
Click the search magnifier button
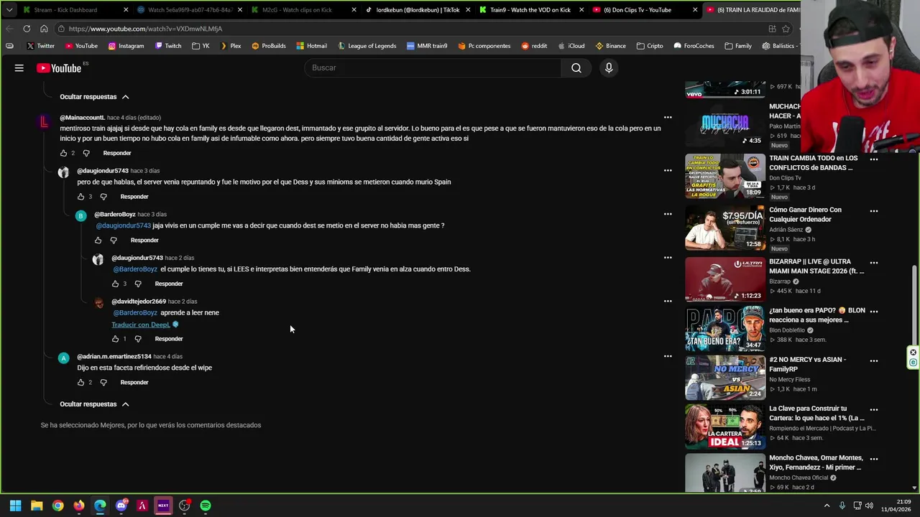coord(576,67)
